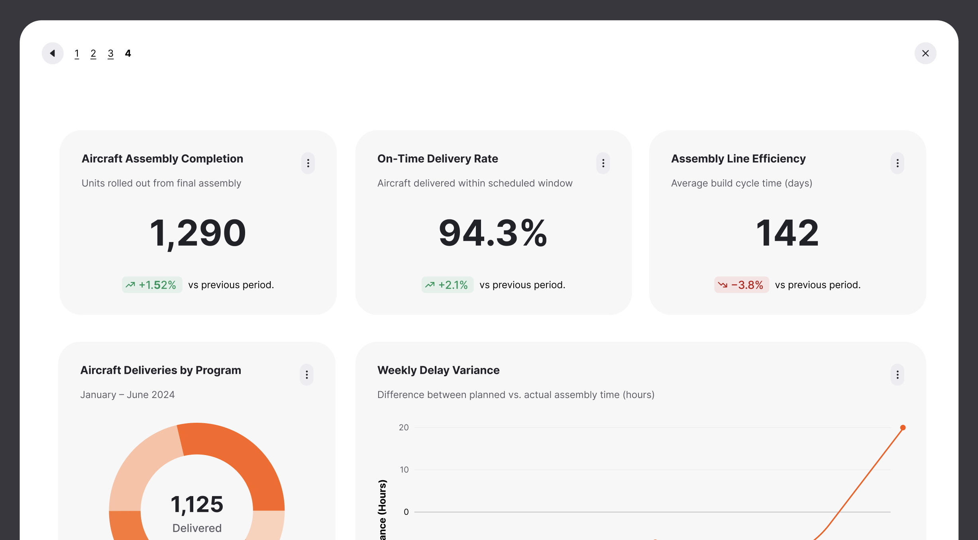Screen dimensions: 978x540
Task: Click the 1,290 assembly completion value
Action: point(198,233)
